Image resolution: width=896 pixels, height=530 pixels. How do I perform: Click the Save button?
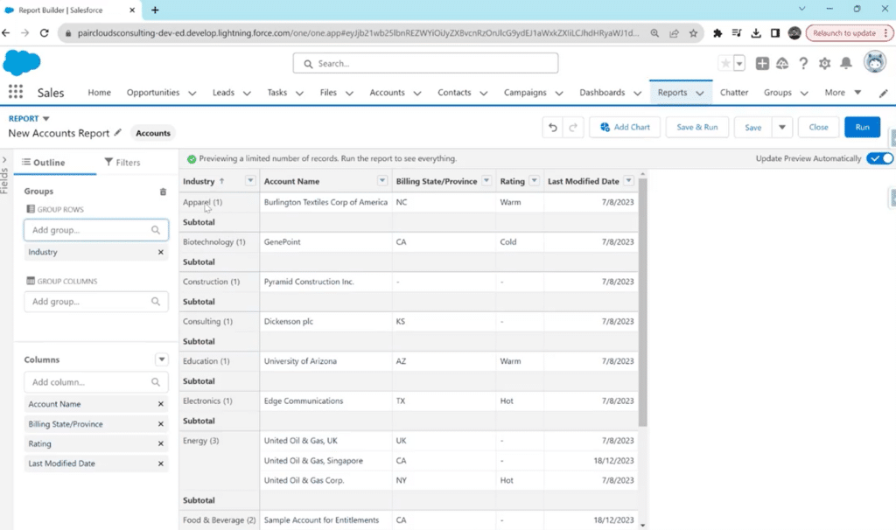[752, 128]
